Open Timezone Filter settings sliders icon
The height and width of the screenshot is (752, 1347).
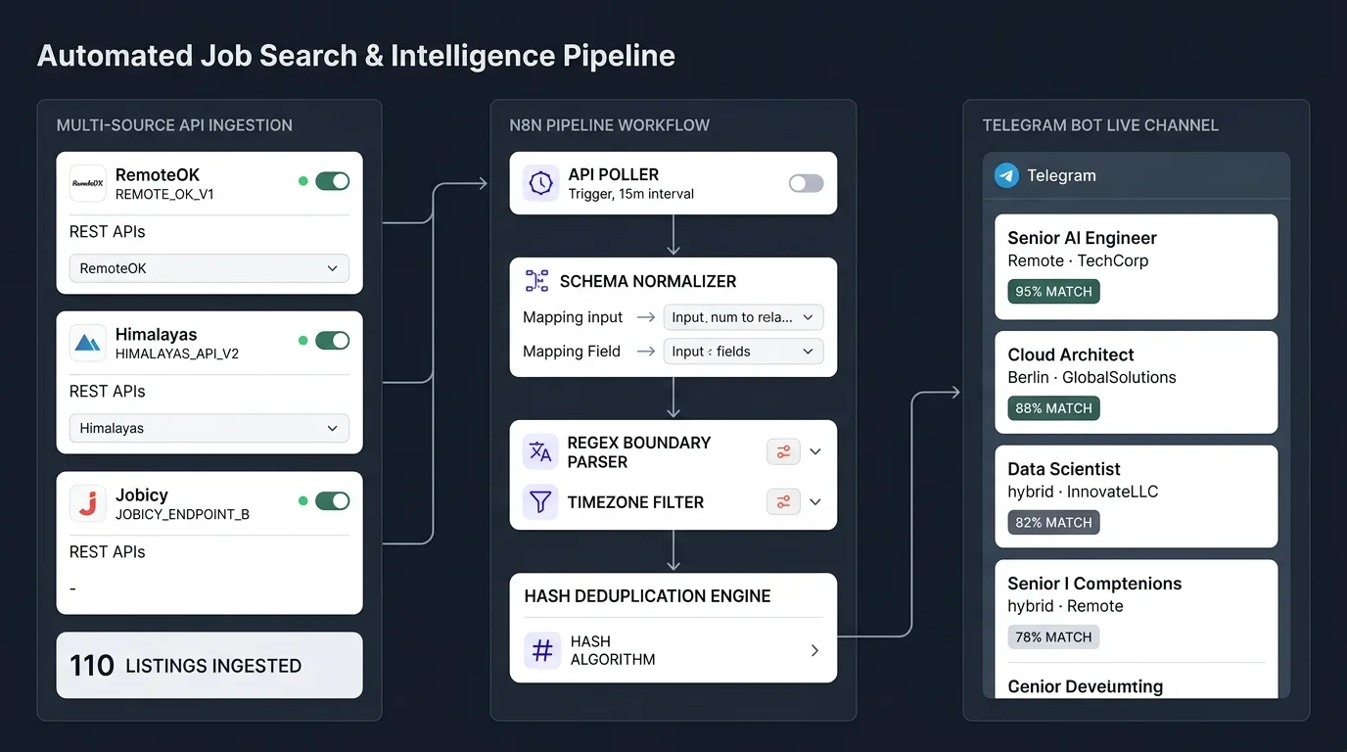pyautogui.click(x=783, y=502)
